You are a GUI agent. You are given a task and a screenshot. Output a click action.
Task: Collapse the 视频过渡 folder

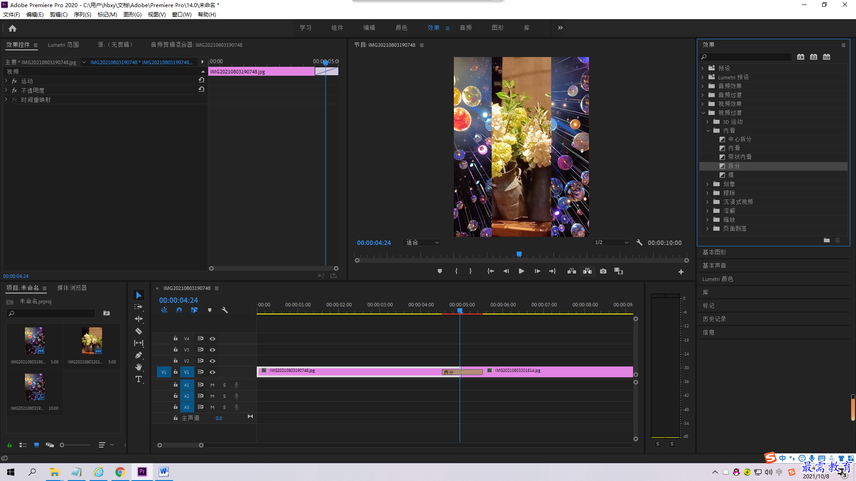(x=703, y=113)
